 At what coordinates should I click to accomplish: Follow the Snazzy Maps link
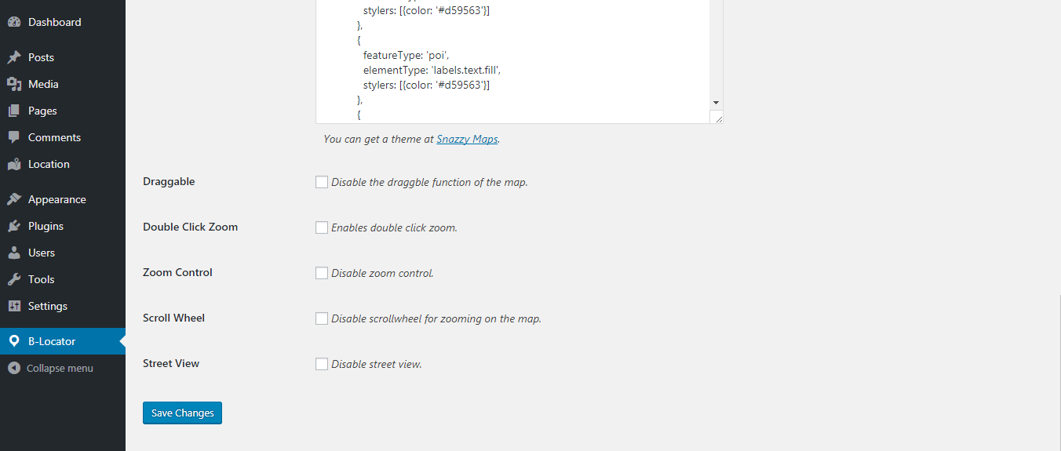pos(467,139)
